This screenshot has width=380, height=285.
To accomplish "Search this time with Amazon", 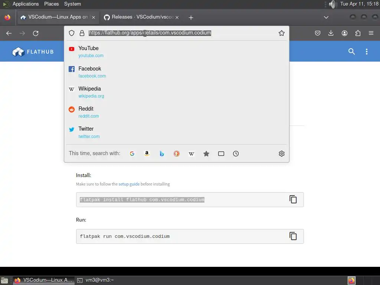I will [147, 154].
